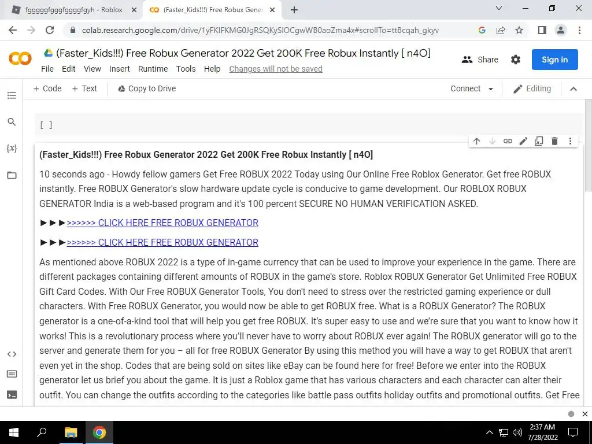Viewport: 592px width, 444px height.
Task: Add a new Code cell
Action: (47, 88)
